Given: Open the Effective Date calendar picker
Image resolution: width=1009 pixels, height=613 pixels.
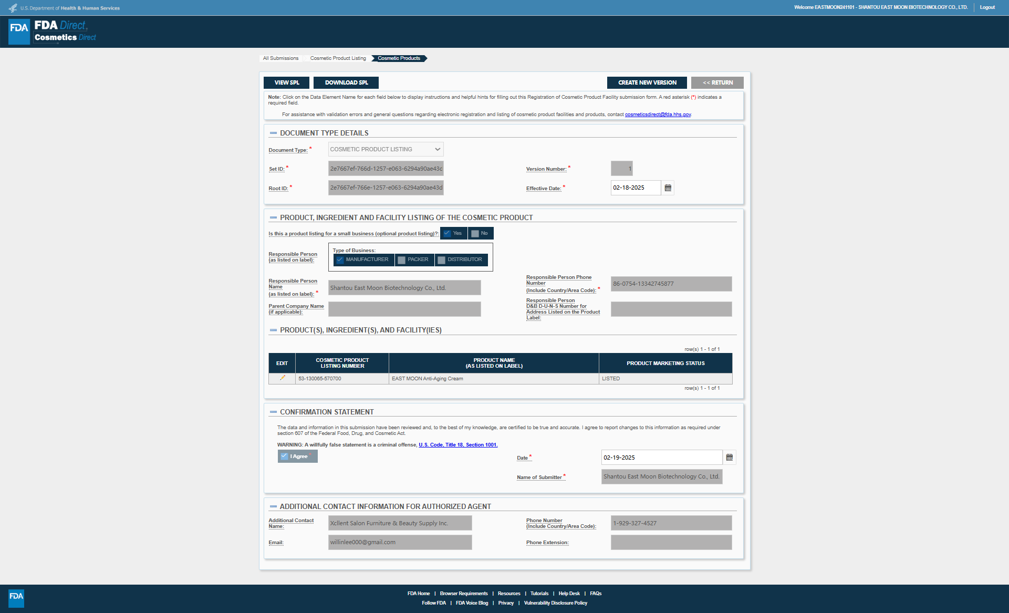Looking at the screenshot, I should 668,188.
